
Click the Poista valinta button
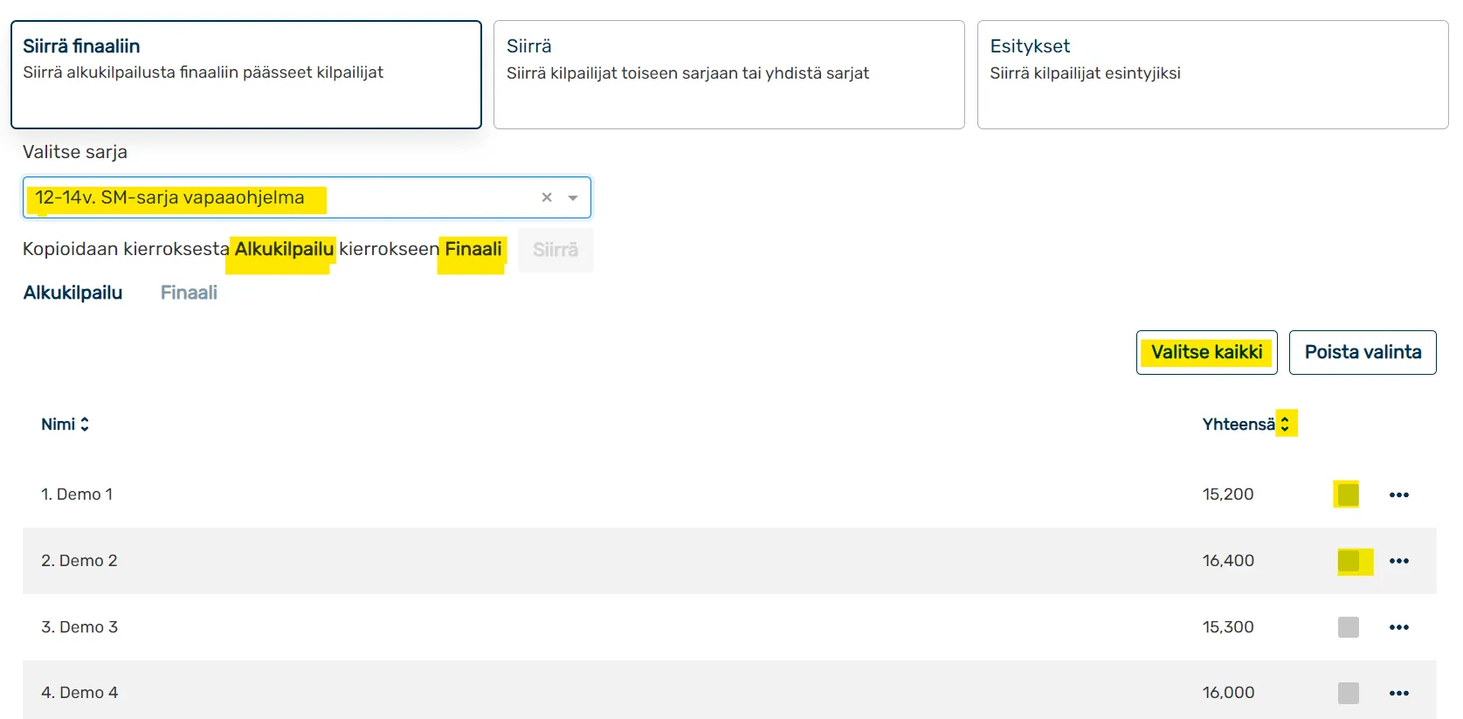[1363, 352]
